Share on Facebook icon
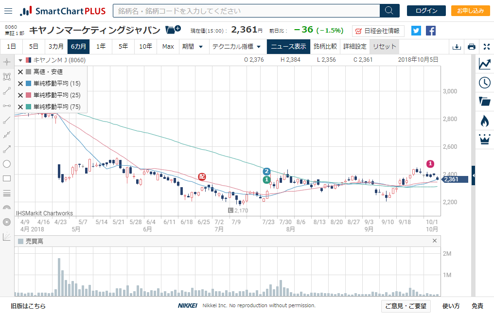494x315 pixels. coord(431,31)
